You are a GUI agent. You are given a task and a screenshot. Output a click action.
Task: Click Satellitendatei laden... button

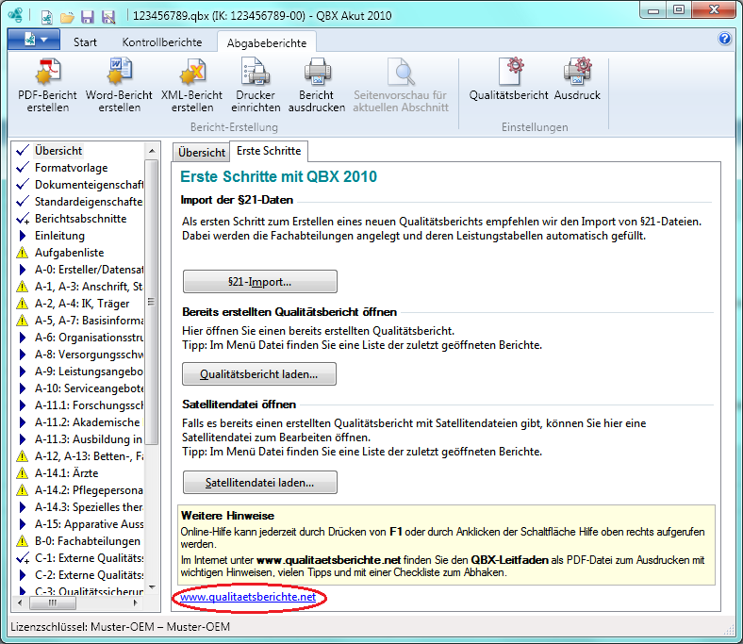[260, 483]
